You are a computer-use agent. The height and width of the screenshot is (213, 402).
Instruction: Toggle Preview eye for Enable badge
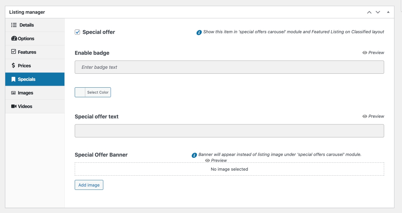(365, 53)
